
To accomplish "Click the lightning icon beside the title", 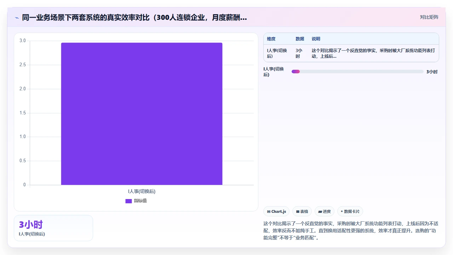I will pyautogui.click(x=17, y=18).
